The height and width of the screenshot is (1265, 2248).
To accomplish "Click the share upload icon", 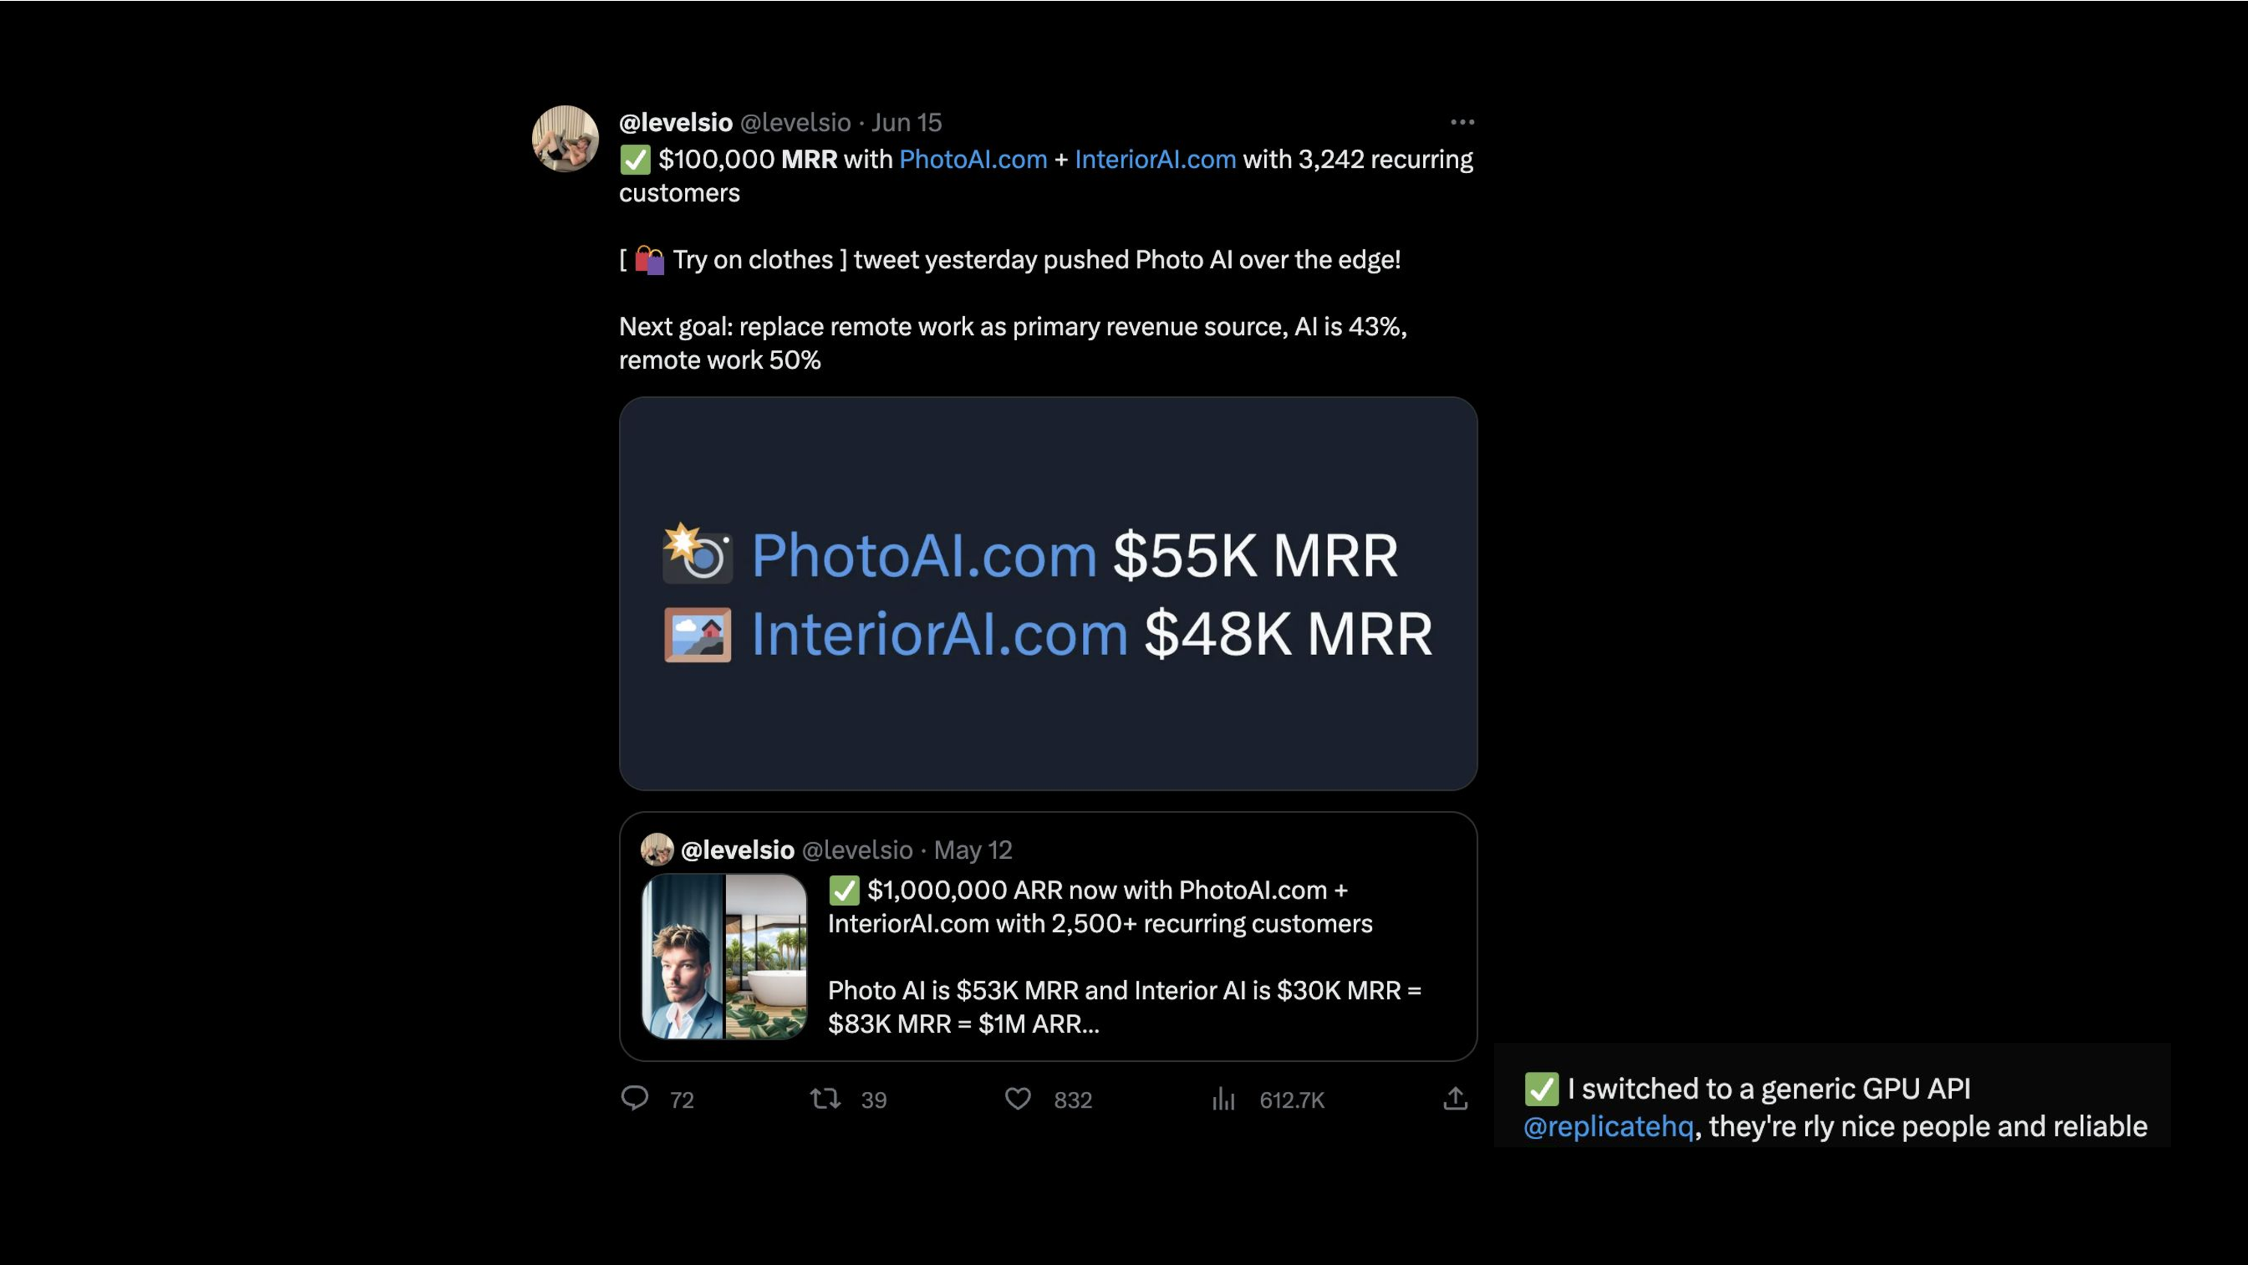I will (1454, 1098).
